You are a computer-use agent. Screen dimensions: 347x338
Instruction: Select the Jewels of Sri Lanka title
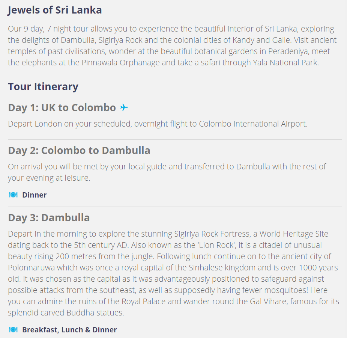pyautogui.click(x=55, y=10)
